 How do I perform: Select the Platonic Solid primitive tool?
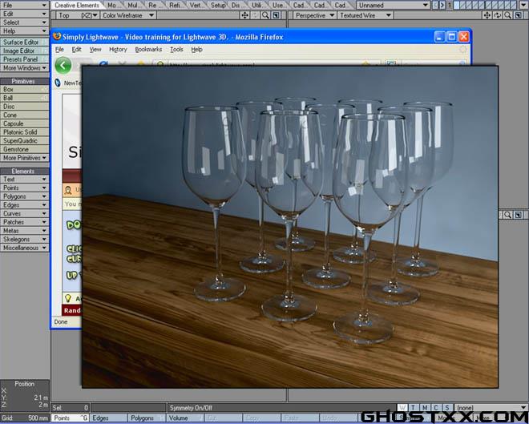point(25,132)
